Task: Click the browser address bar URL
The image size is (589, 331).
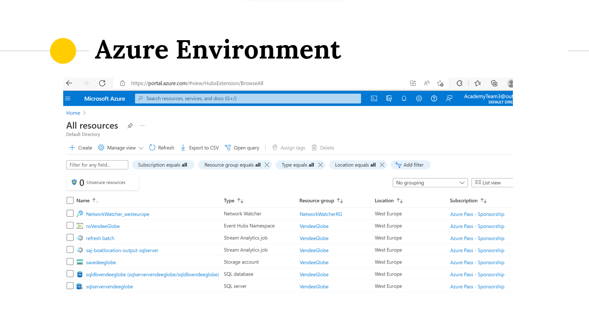Action: tap(197, 83)
